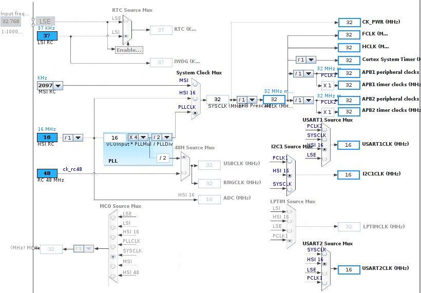The width and height of the screenshot is (421, 293).
Task: Click APB1 peripheral clocks 32 box
Action: coord(349,73)
